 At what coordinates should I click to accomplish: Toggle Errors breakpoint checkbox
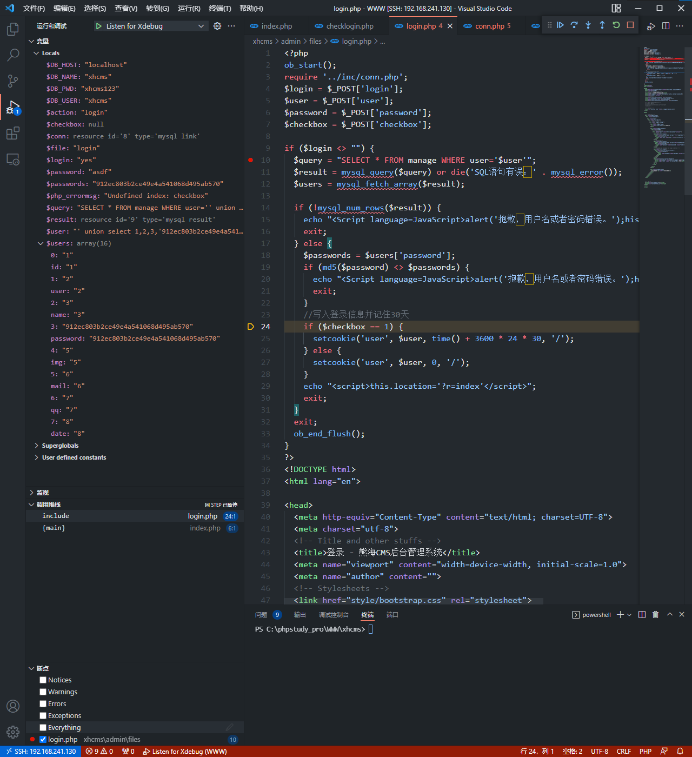[43, 704]
